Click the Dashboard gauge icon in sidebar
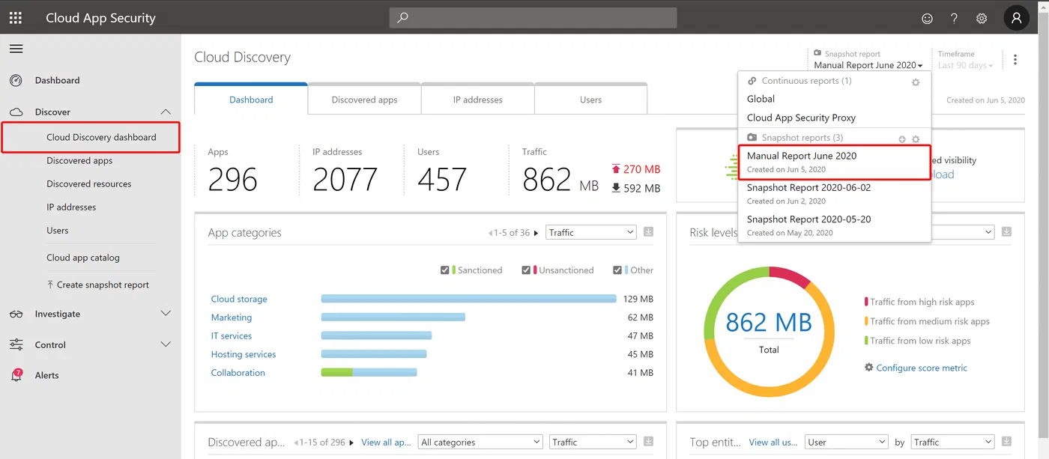 point(16,80)
